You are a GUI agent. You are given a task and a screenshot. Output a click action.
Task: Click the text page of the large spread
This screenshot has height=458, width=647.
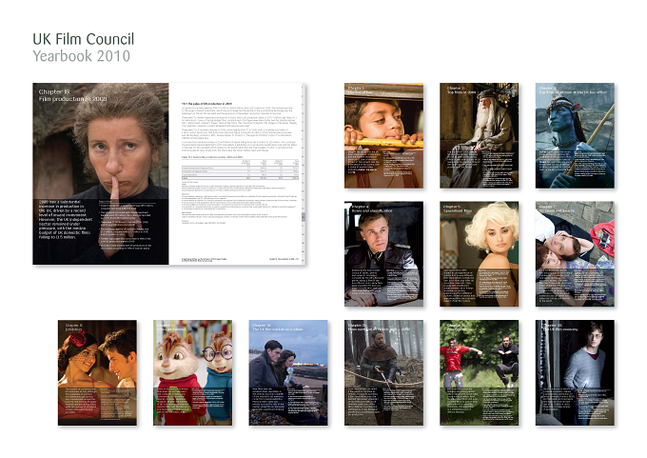coord(237,174)
